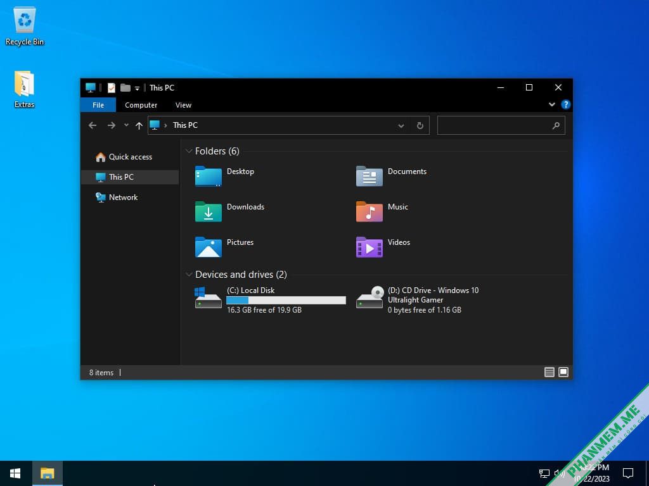Image resolution: width=649 pixels, height=486 pixels.
Task: Open the Windows Start menu
Action: tap(15, 473)
